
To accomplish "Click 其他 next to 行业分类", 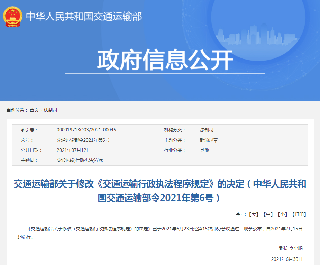I will point(204,150).
